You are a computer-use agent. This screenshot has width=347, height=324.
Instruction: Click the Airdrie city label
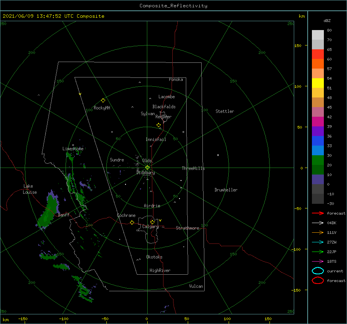click(x=152, y=206)
